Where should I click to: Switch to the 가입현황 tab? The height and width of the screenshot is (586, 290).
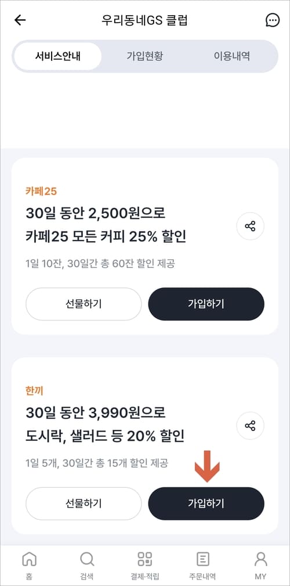pyautogui.click(x=145, y=56)
